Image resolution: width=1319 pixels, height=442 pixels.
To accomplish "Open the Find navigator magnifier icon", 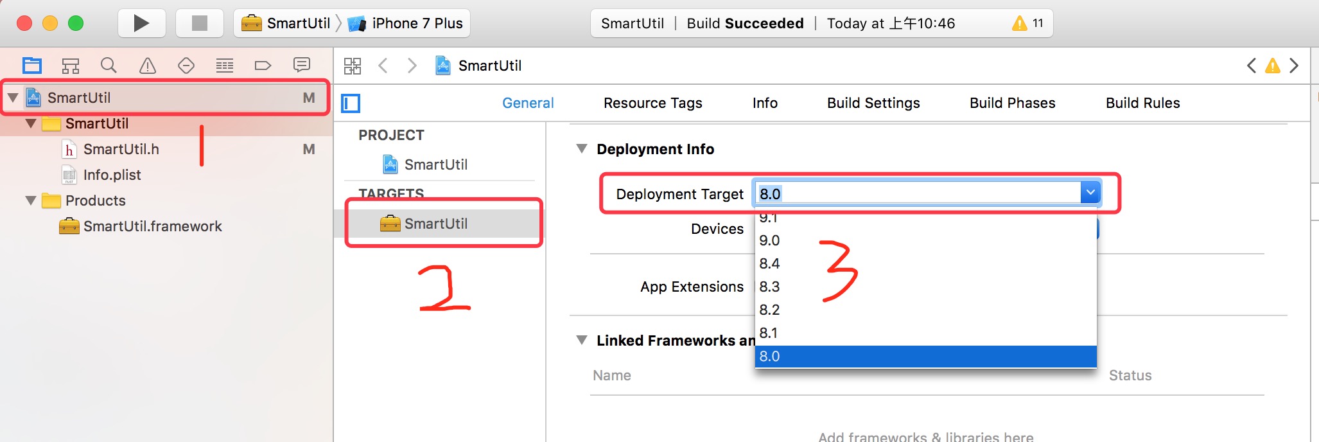I will click(109, 66).
